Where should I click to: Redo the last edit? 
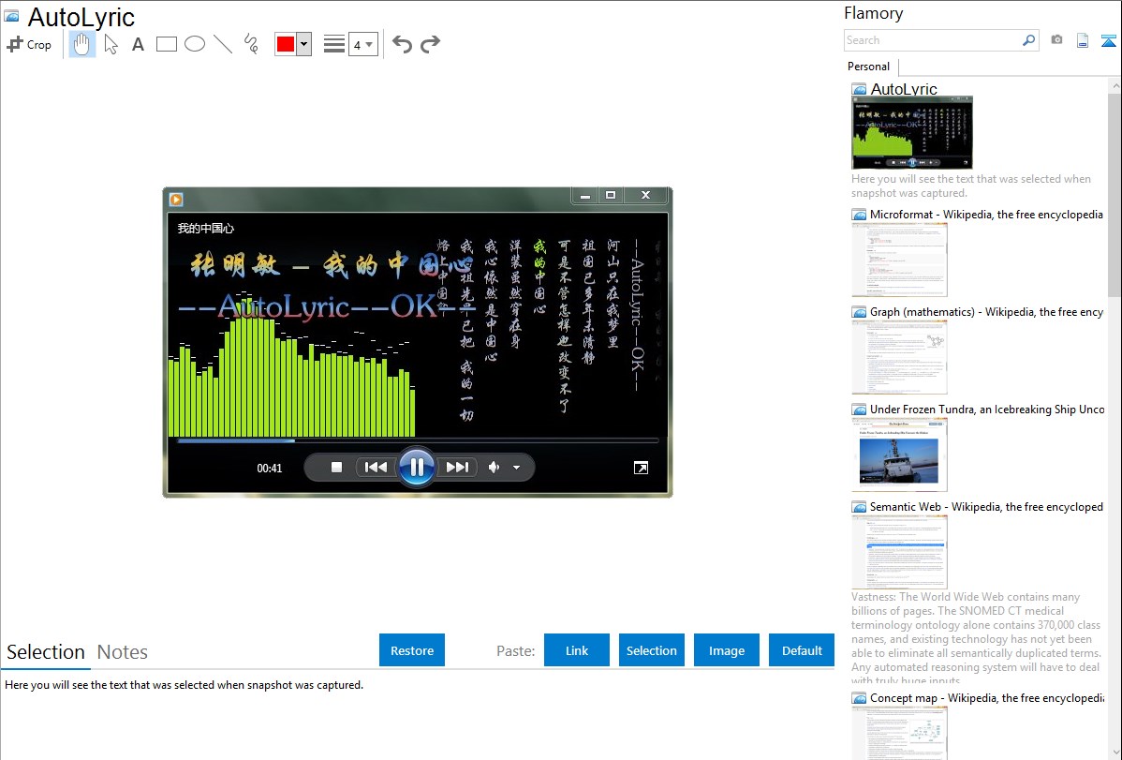[x=430, y=44]
